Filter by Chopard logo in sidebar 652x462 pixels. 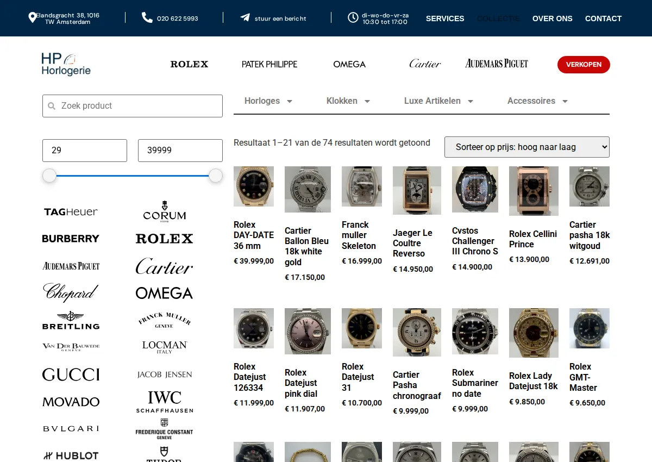coord(71,292)
